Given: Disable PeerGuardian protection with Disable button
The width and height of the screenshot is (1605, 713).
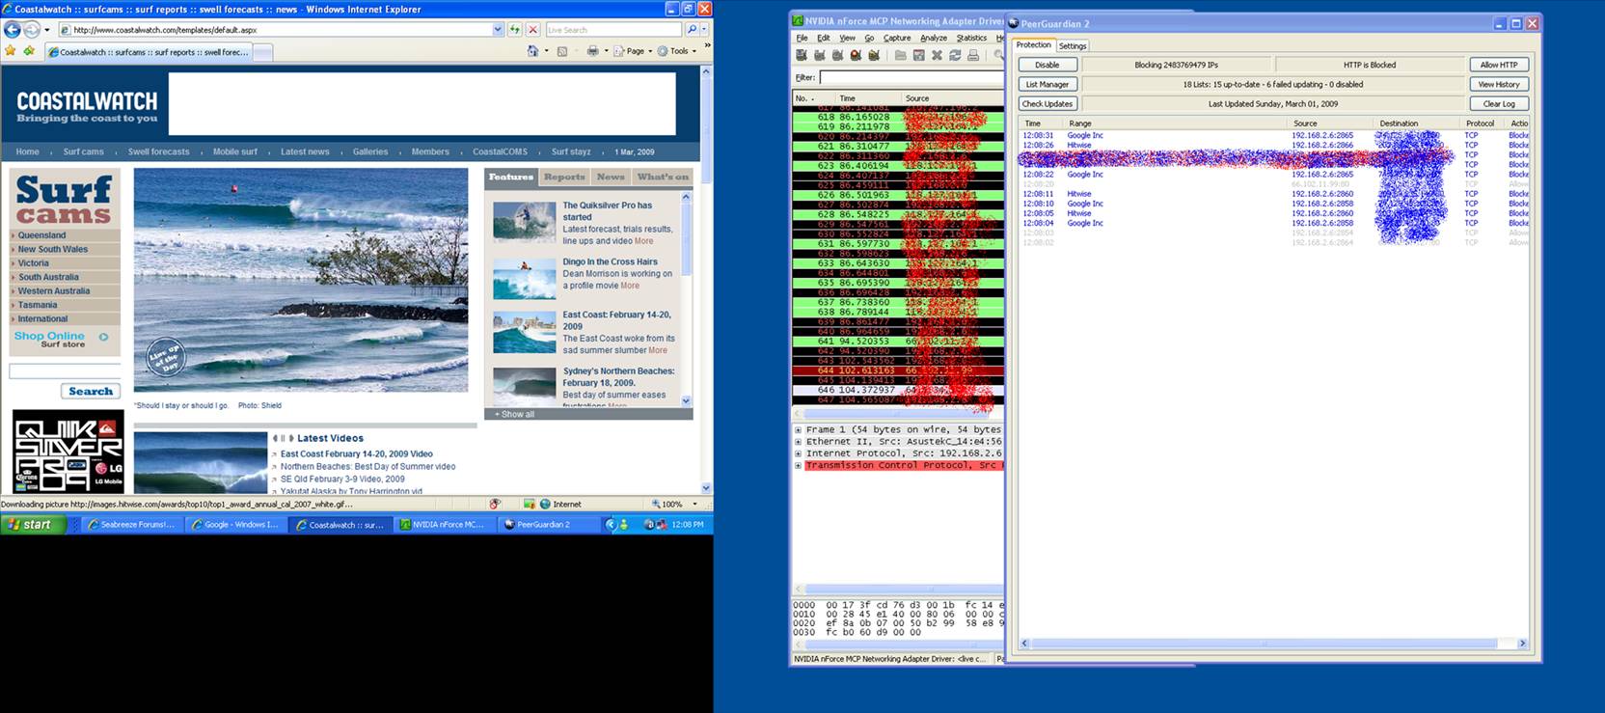Looking at the screenshot, I should pos(1047,65).
